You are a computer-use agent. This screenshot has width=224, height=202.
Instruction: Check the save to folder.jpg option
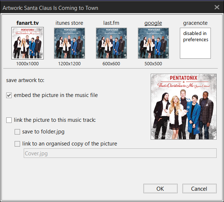click(17, 132)
